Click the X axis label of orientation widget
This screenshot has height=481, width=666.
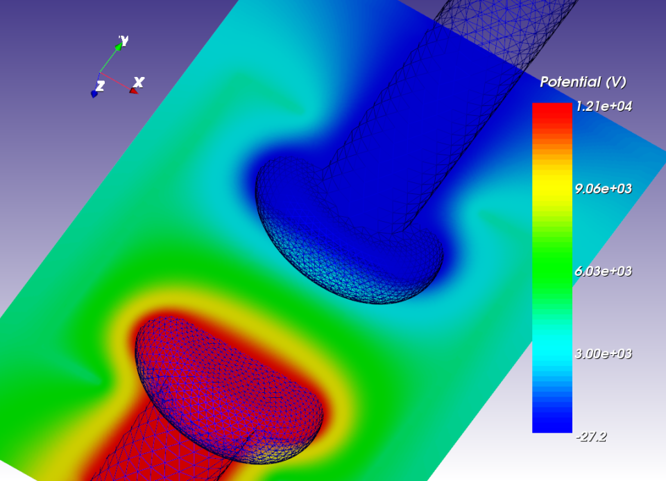(x=139, y=82)
